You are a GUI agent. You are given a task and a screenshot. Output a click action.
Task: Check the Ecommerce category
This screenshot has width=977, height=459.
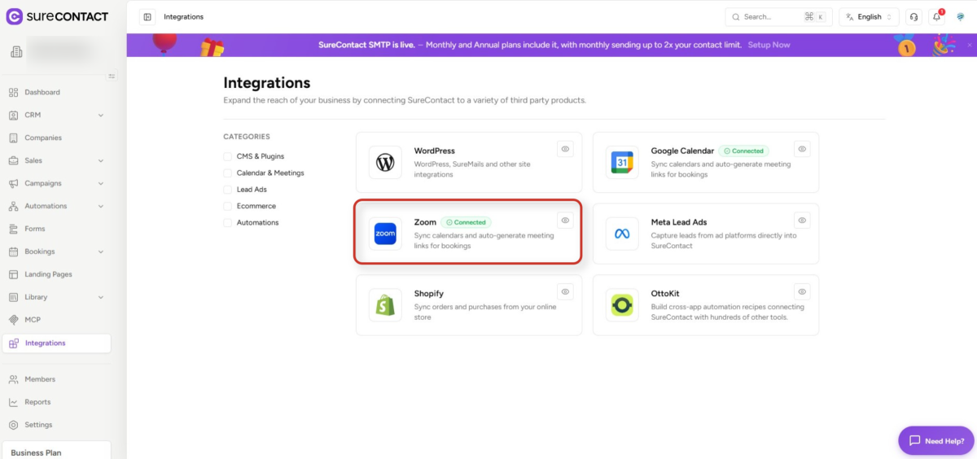coord(228,206)
